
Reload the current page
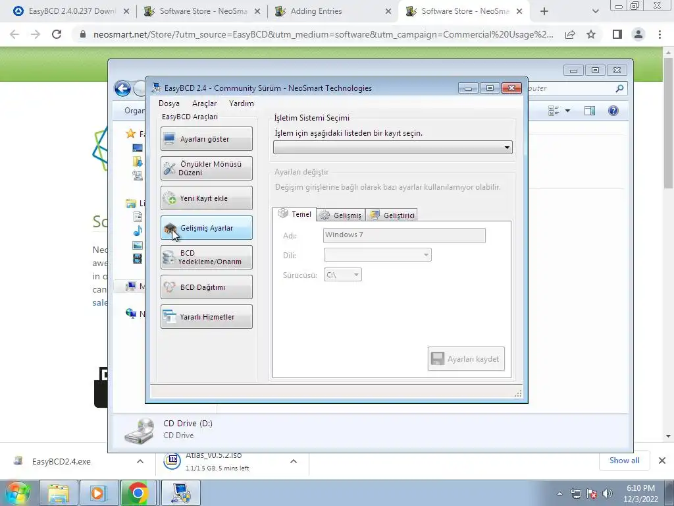(x=57, y=34)
